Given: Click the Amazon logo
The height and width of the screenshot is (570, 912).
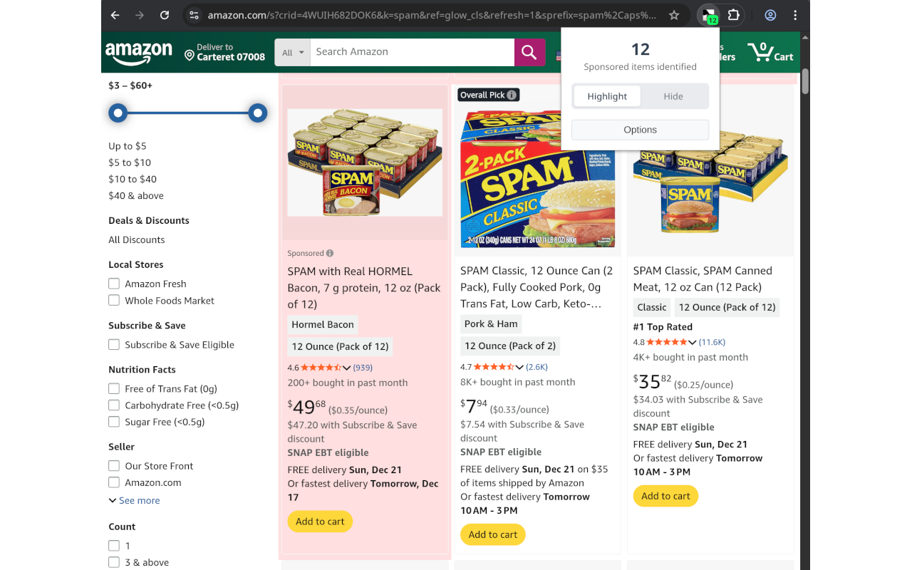Looking at the screenshot, I should pyautogui.click(x=139, y=52).
